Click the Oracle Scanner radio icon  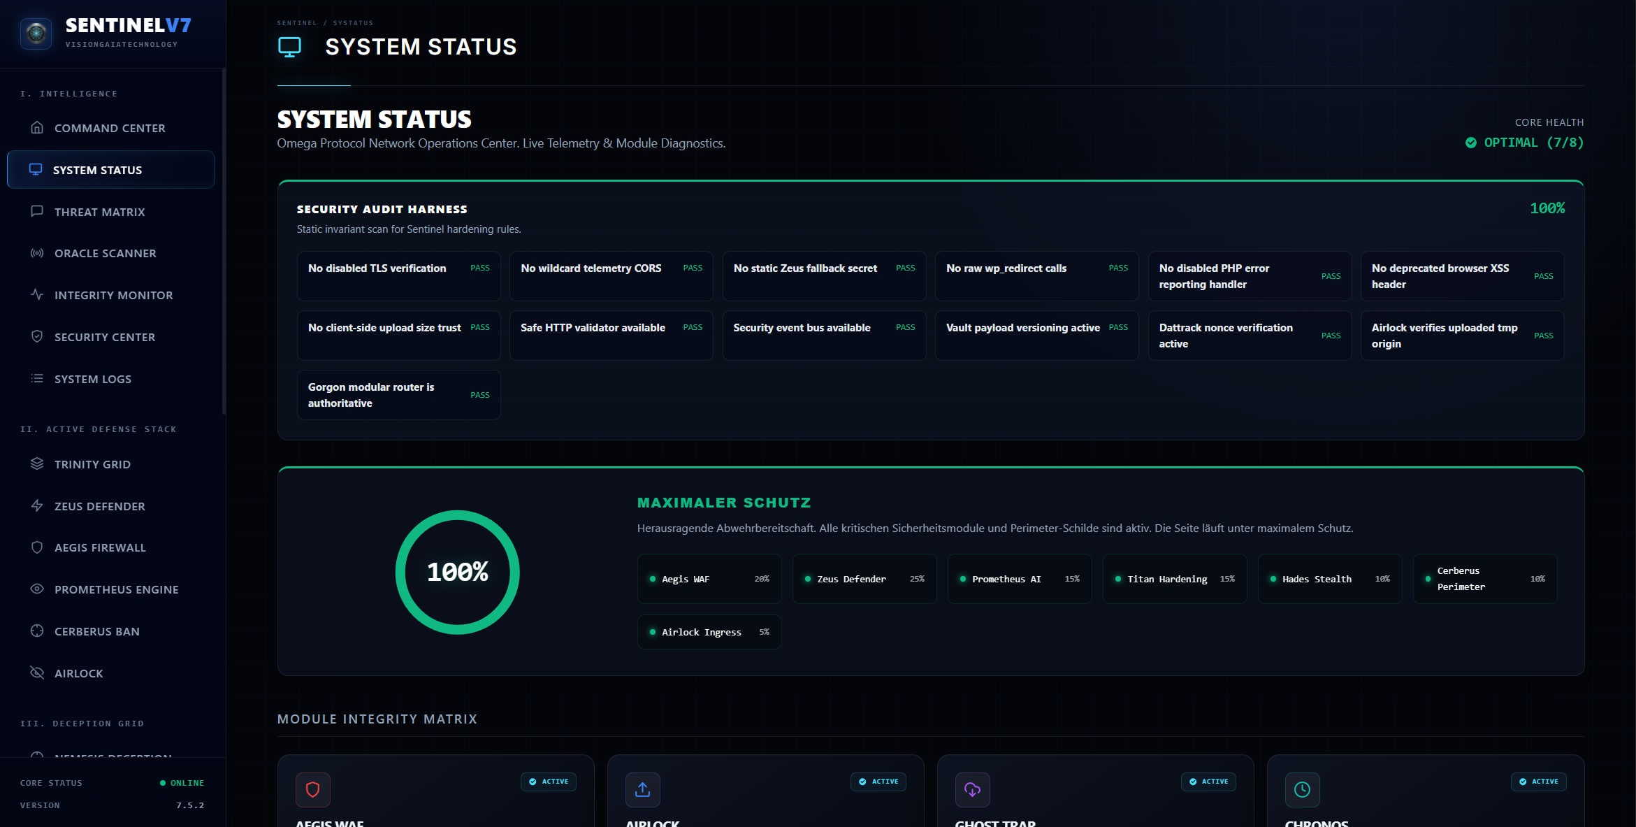[37, 253]
